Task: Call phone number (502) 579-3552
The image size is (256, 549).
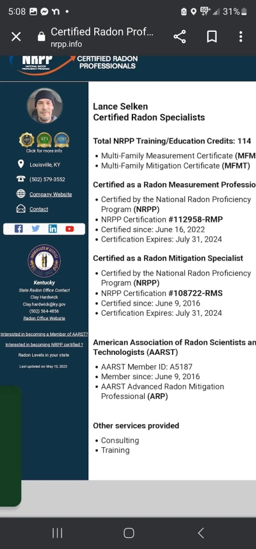Action: click(47, 179)
